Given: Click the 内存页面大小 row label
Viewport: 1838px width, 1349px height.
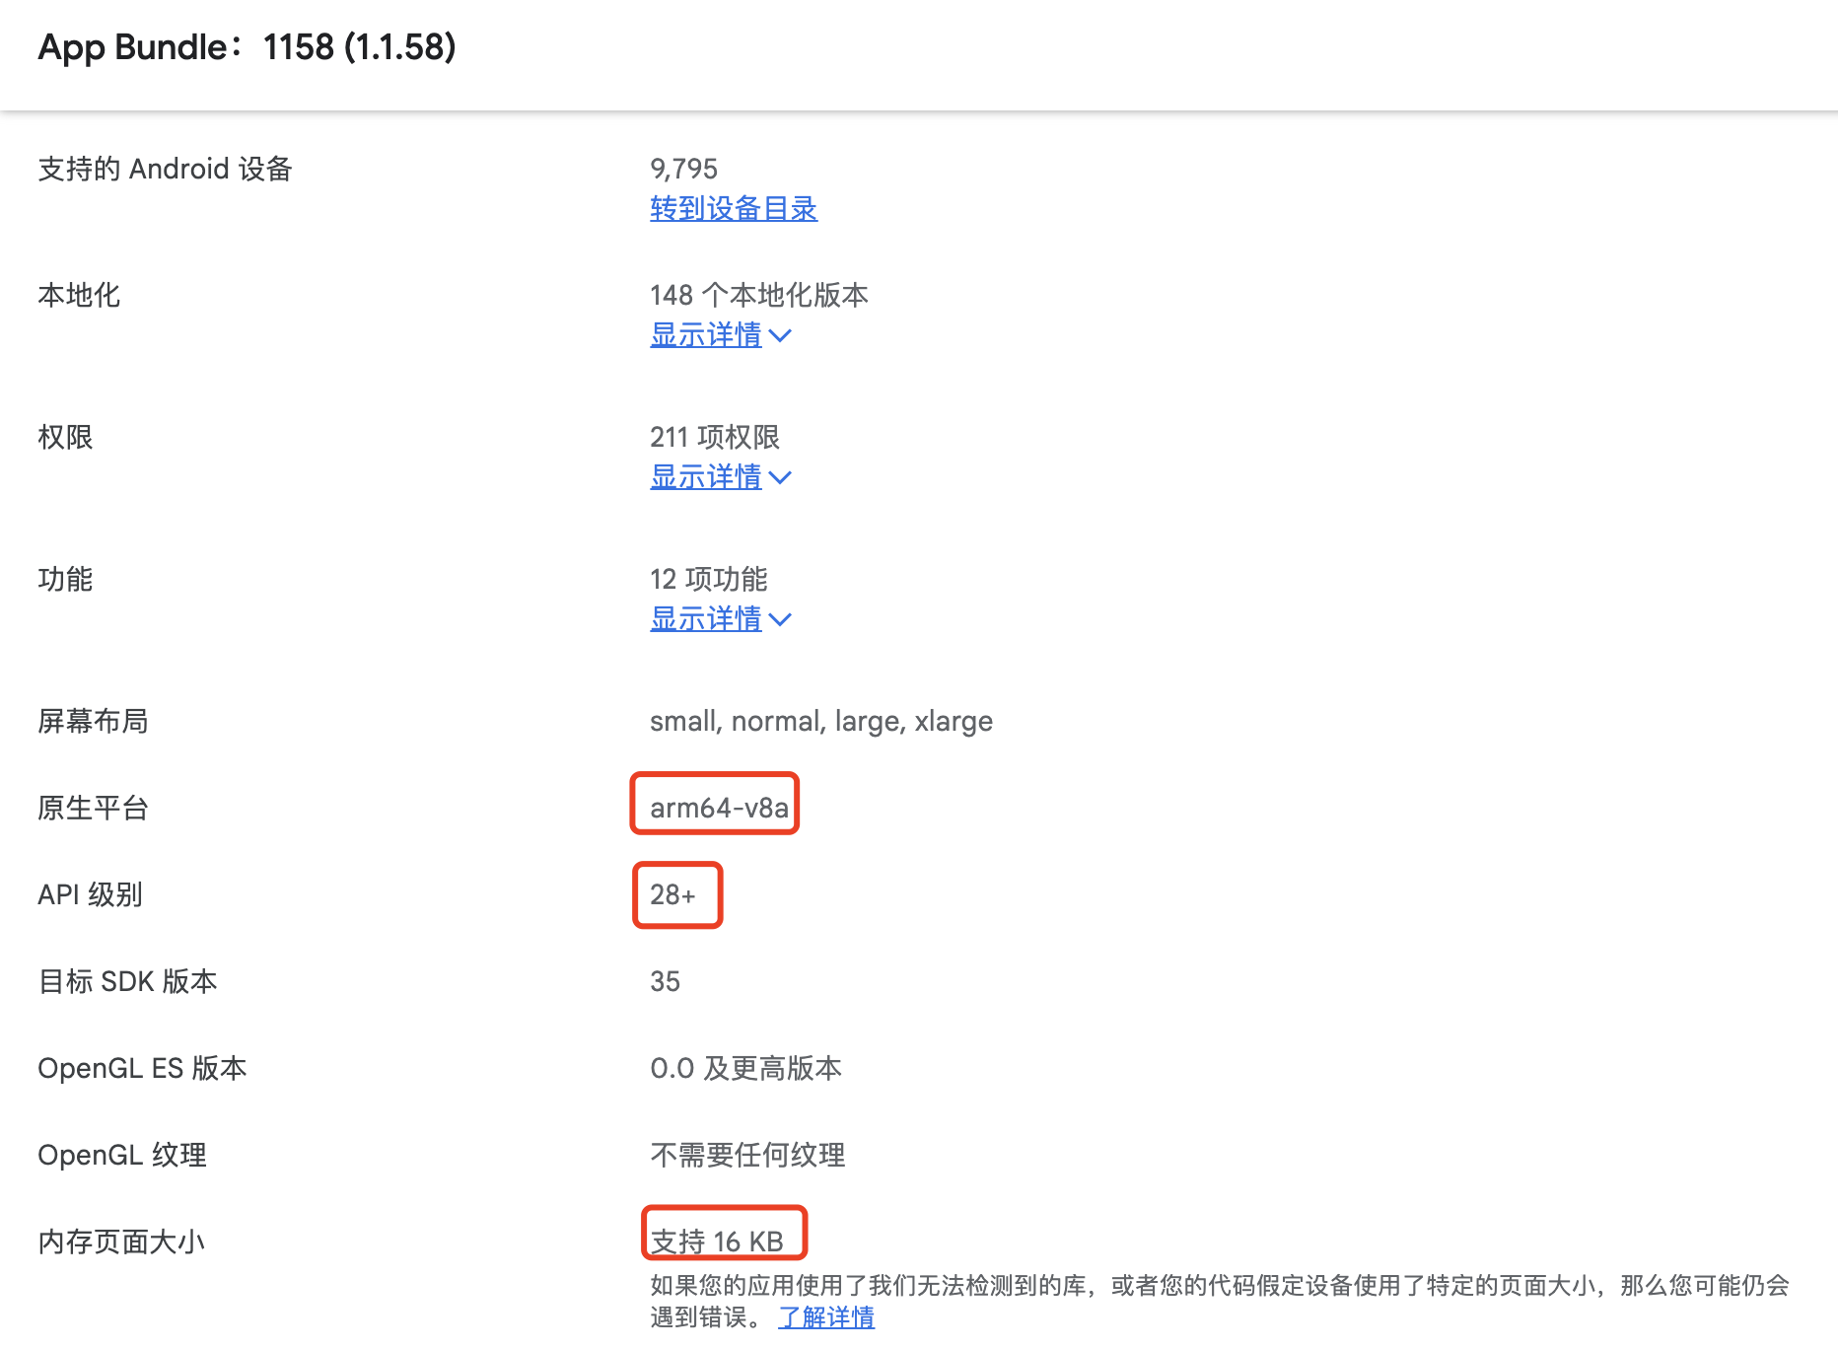Looking at the screenshot, I should (120, 1241).
